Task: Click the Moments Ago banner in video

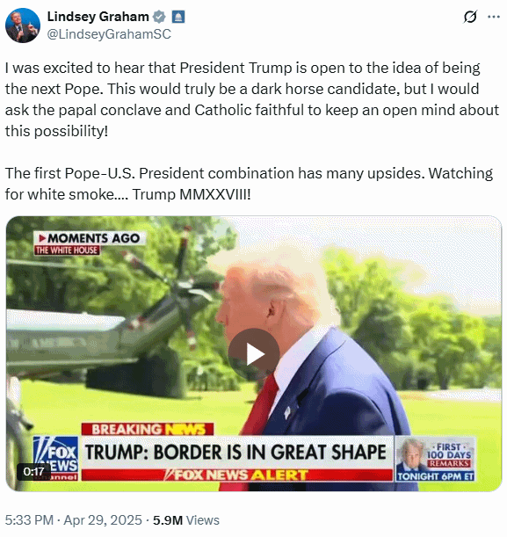Action: (x=90, y=238)
